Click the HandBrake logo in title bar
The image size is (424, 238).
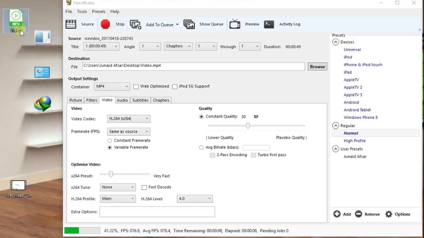click(69, 3)
